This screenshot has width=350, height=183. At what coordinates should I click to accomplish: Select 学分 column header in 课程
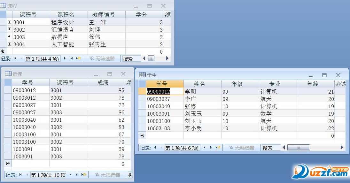point(144,14)
